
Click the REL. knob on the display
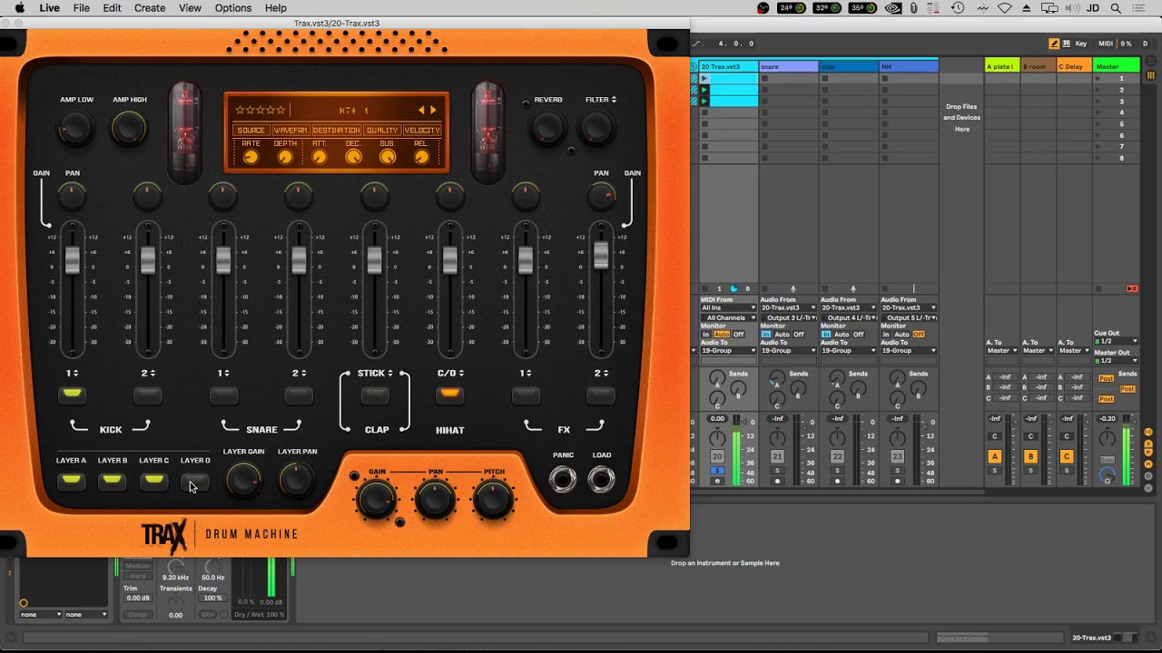point(421,157)
